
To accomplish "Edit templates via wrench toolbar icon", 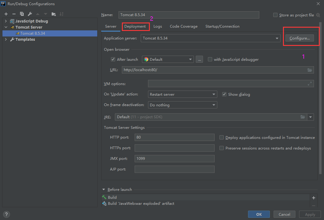I will pyautogui.click(x=30, y=14).
